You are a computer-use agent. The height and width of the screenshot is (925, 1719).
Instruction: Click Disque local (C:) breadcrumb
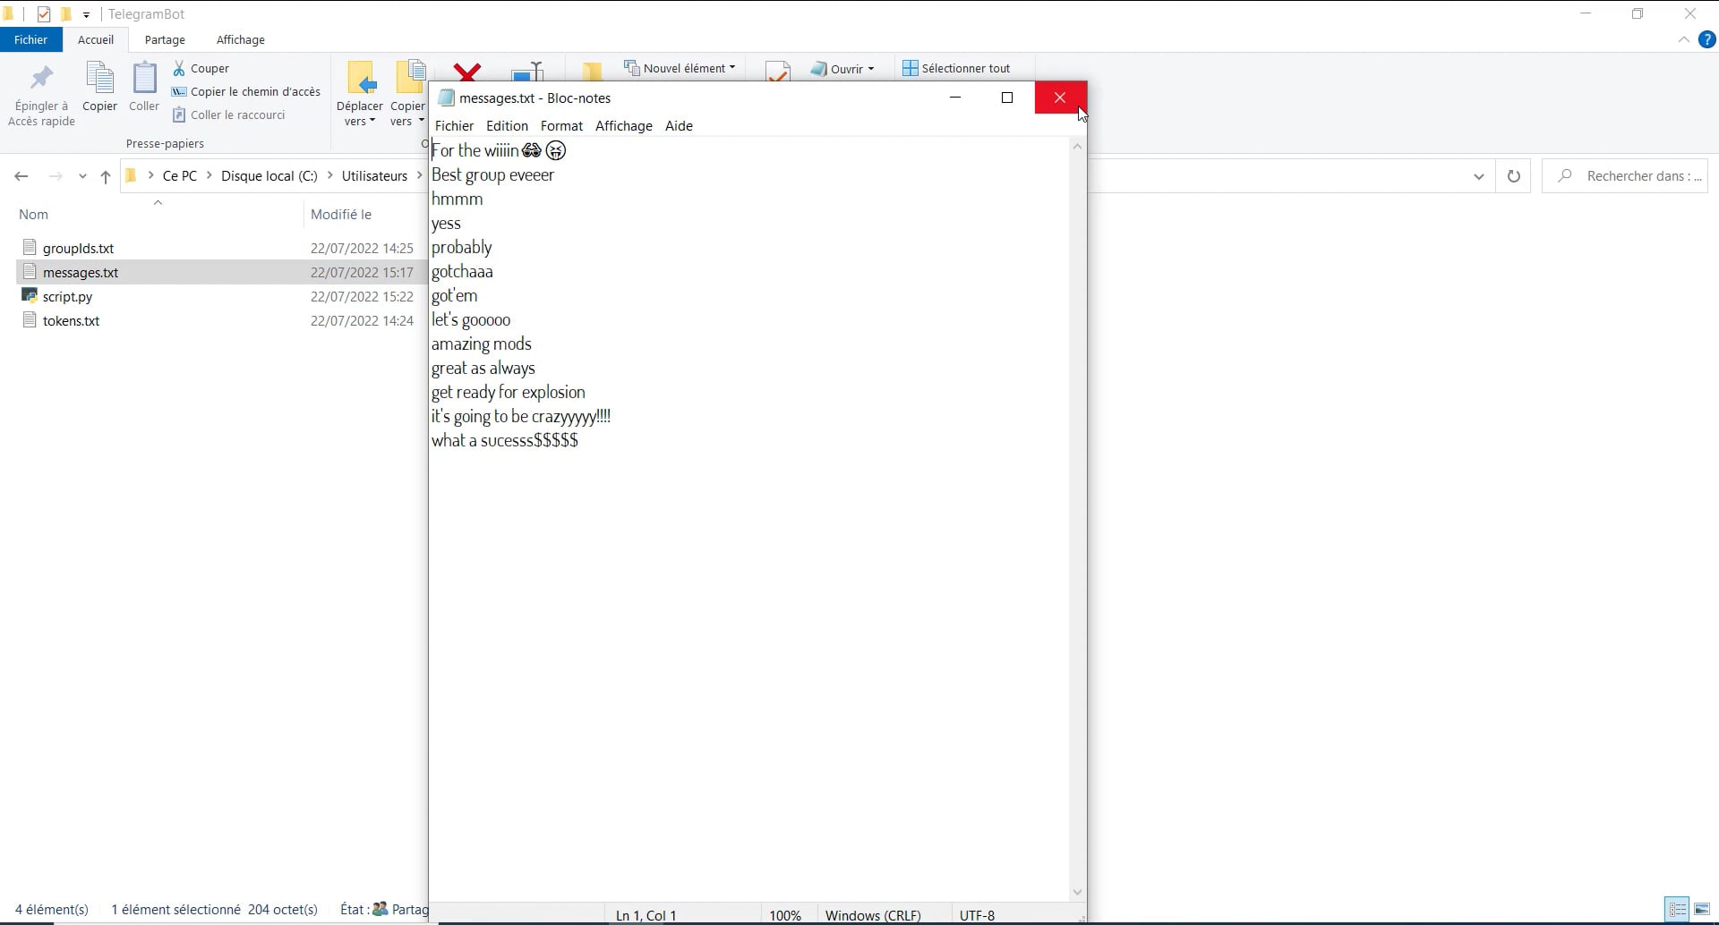click(269, 175)
